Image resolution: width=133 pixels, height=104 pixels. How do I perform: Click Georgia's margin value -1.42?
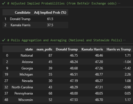(x=127, y=68)
